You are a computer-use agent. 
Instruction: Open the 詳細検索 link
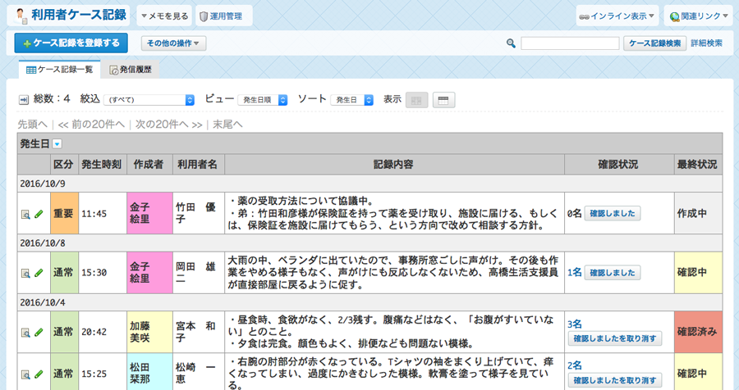pos(706,43)
